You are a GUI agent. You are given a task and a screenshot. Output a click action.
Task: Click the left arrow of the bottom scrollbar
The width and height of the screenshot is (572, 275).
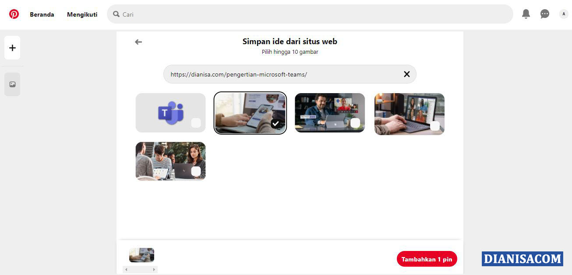click(x=126, y=269)
